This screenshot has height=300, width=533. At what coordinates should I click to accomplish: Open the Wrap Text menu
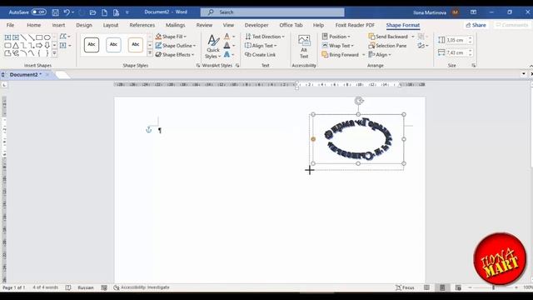[337, 46]
